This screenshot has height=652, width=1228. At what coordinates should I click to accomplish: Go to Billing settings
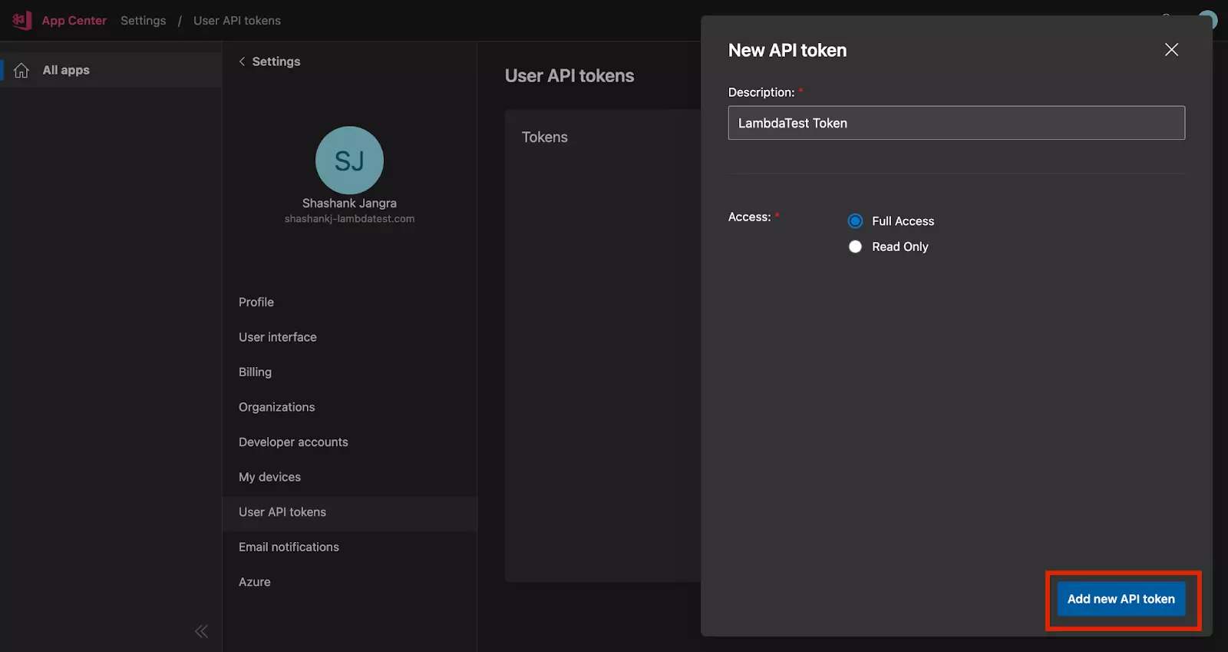point(255,372)
